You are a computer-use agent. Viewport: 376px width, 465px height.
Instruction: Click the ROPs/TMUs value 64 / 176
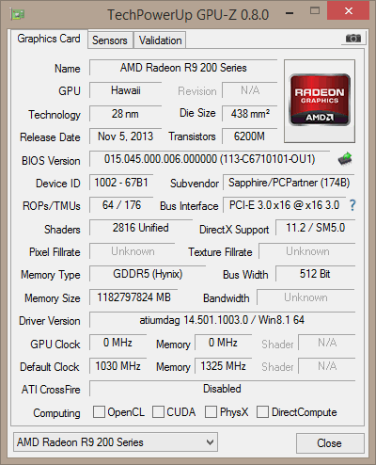coord(121,205)
